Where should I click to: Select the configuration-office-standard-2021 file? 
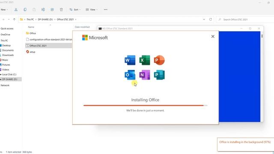[49, 39]
